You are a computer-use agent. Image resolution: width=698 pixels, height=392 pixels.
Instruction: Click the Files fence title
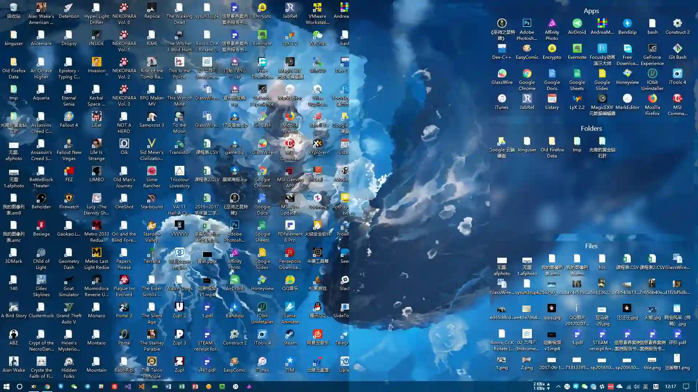click(x=591, y=246)
